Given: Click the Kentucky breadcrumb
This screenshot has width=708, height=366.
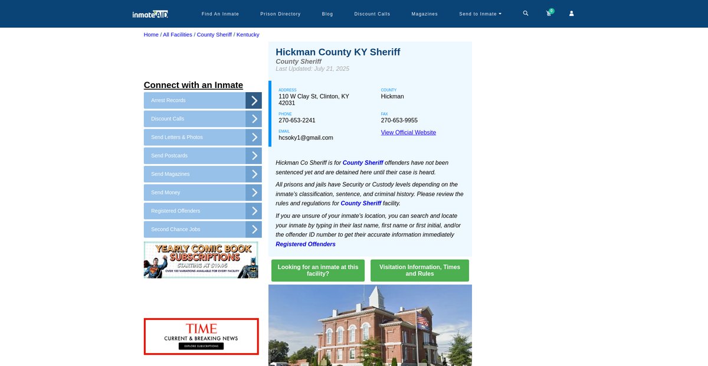Looking at the screenshot, I should (248, 35).
